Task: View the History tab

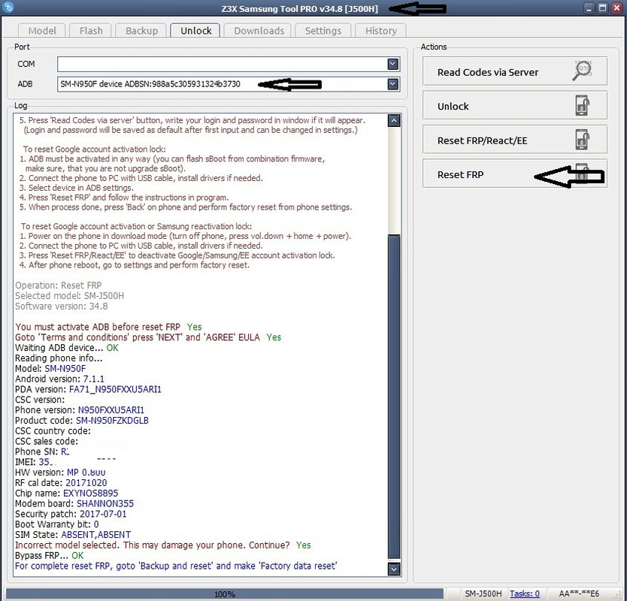Action: pos(380,31)
